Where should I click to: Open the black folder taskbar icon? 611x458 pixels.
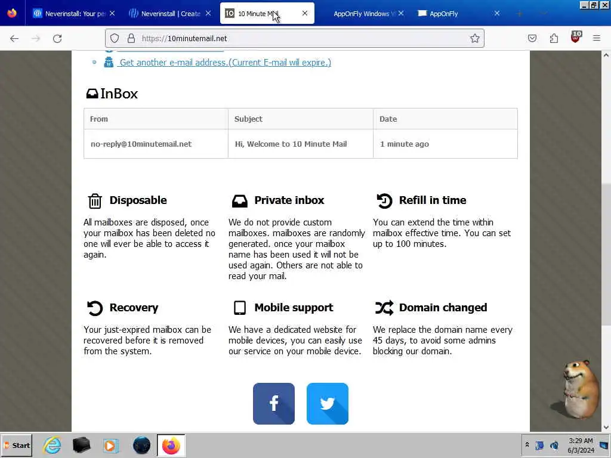click(x=81, y=445)
